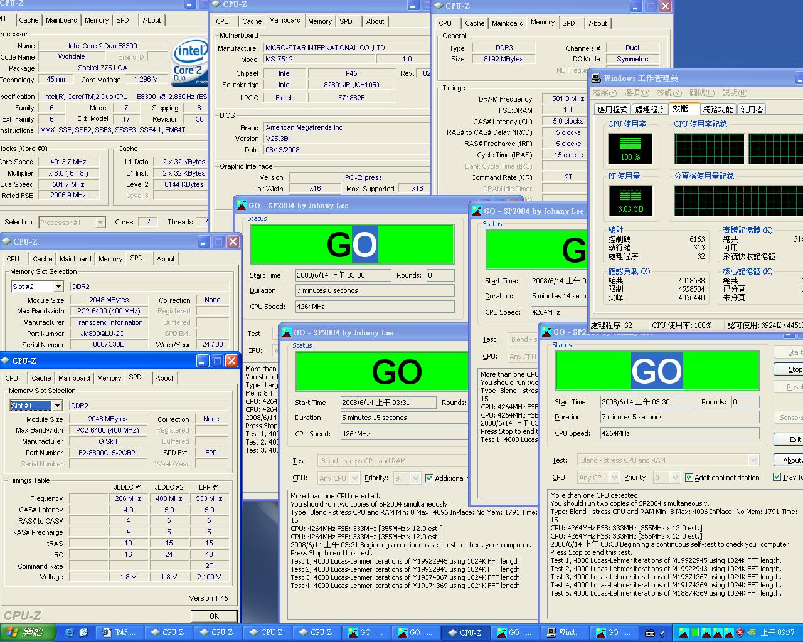Open the red shield security tray icon
The height and width of the screenshot is (642, 803).
tap(740, 633)
